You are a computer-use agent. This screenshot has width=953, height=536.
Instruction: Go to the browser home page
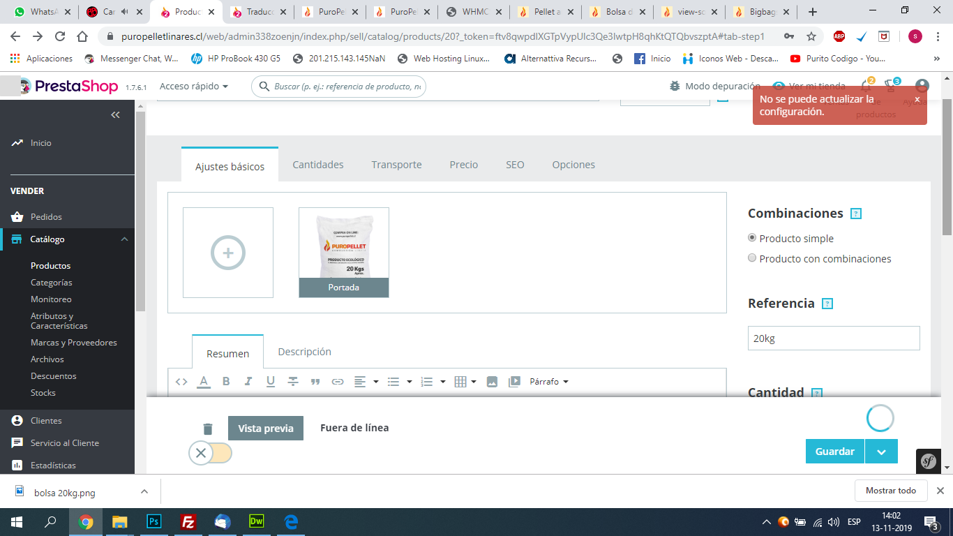point(82,36)
